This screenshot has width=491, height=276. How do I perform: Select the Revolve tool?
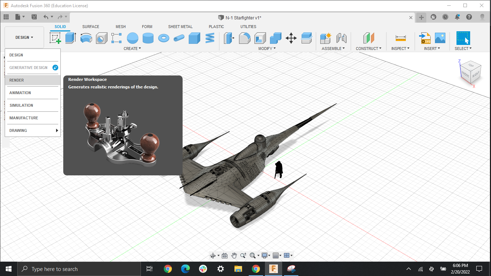[86, 38]
